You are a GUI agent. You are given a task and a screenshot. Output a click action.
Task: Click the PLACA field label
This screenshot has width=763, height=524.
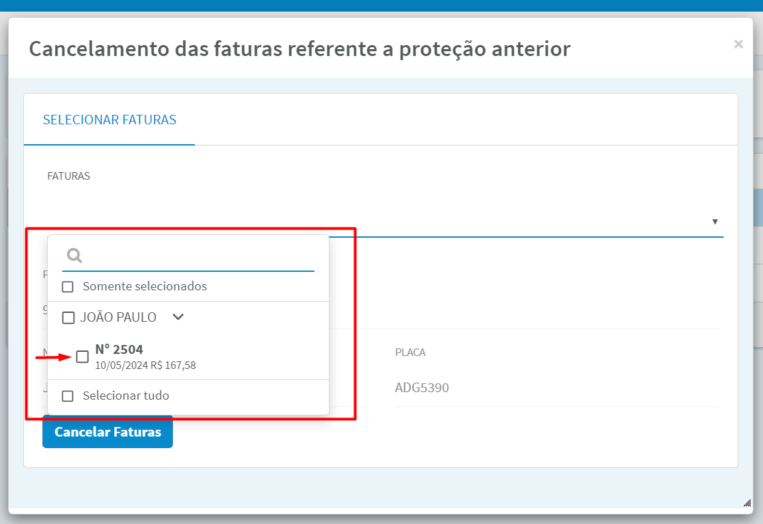pos(410,353)
